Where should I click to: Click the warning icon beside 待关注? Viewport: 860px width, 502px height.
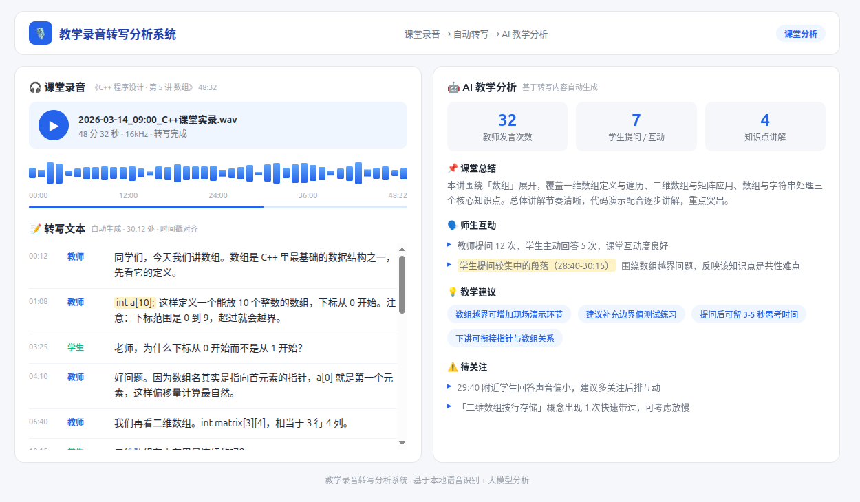[x=452, y=367]
